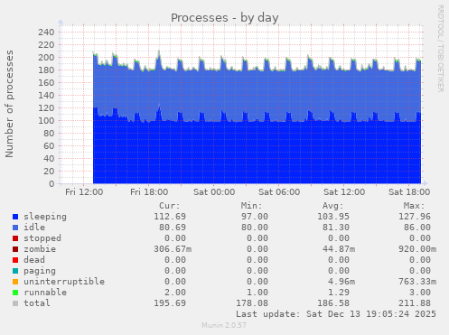Click zombie average value 44.87m

(x=339, y=249)
